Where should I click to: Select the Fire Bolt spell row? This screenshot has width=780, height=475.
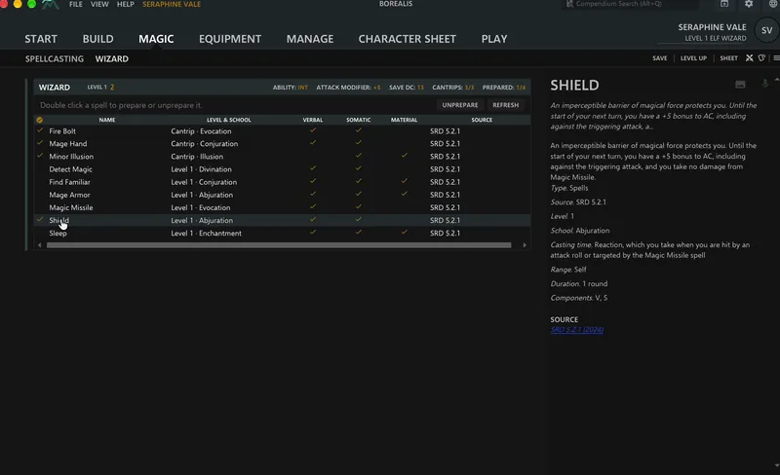[282, 131]
